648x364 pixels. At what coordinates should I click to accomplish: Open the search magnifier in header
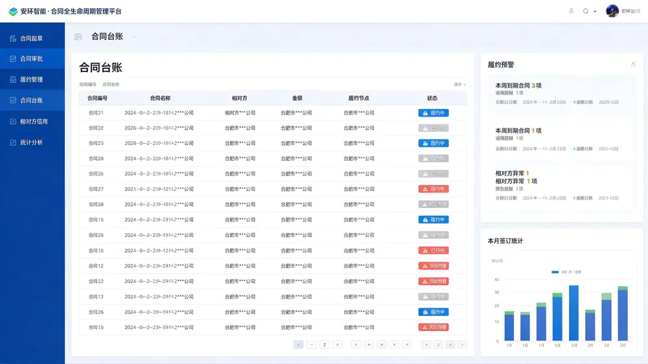pyautogui.click(x=586, y=11)
